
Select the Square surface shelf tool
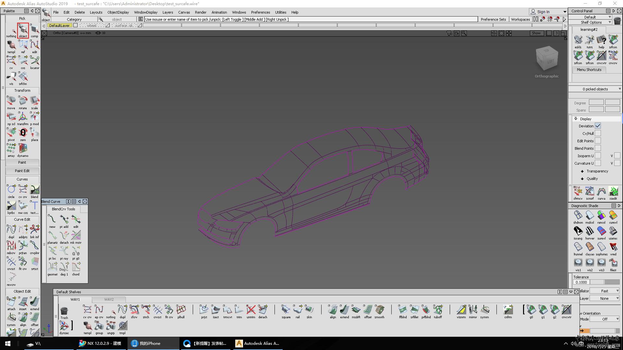coord(286,311)
